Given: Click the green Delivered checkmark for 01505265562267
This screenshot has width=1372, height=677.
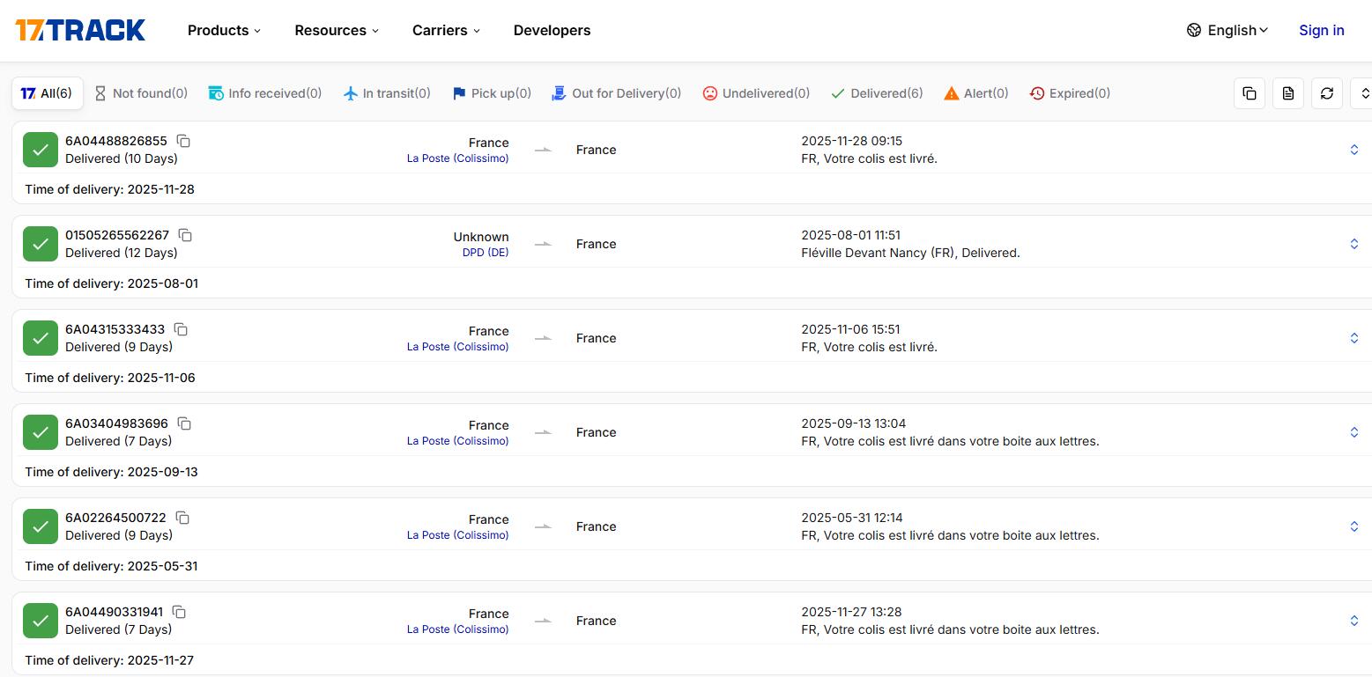Looking at the screenshot, I should (x=40, y=244).
